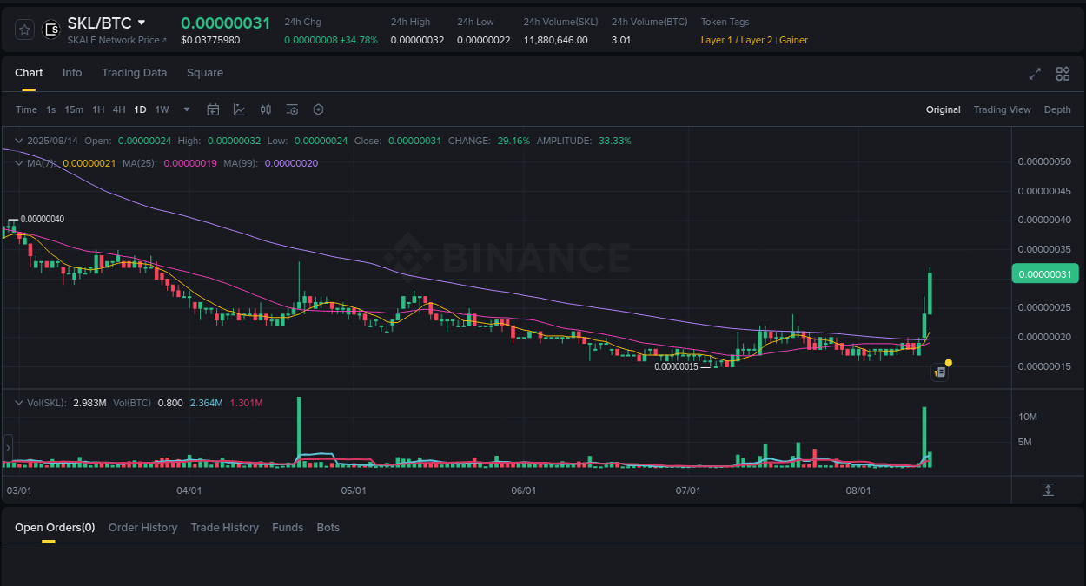Viewport: 1086px width, 586px height.
Task: Open the go-to-date calendar icon
Action: coord(213,109)
